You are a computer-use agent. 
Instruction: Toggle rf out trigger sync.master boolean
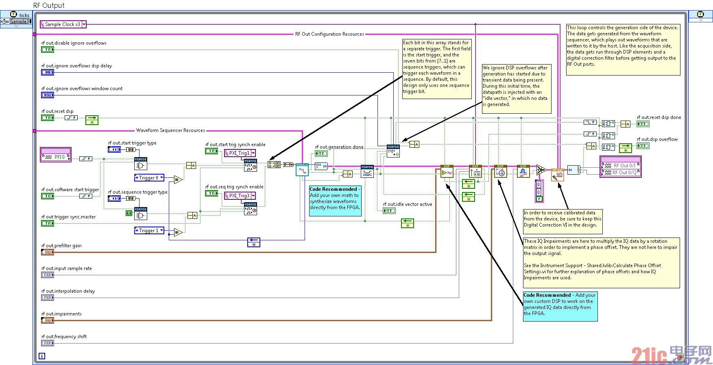pyautogui.click(x=48, y=223)
